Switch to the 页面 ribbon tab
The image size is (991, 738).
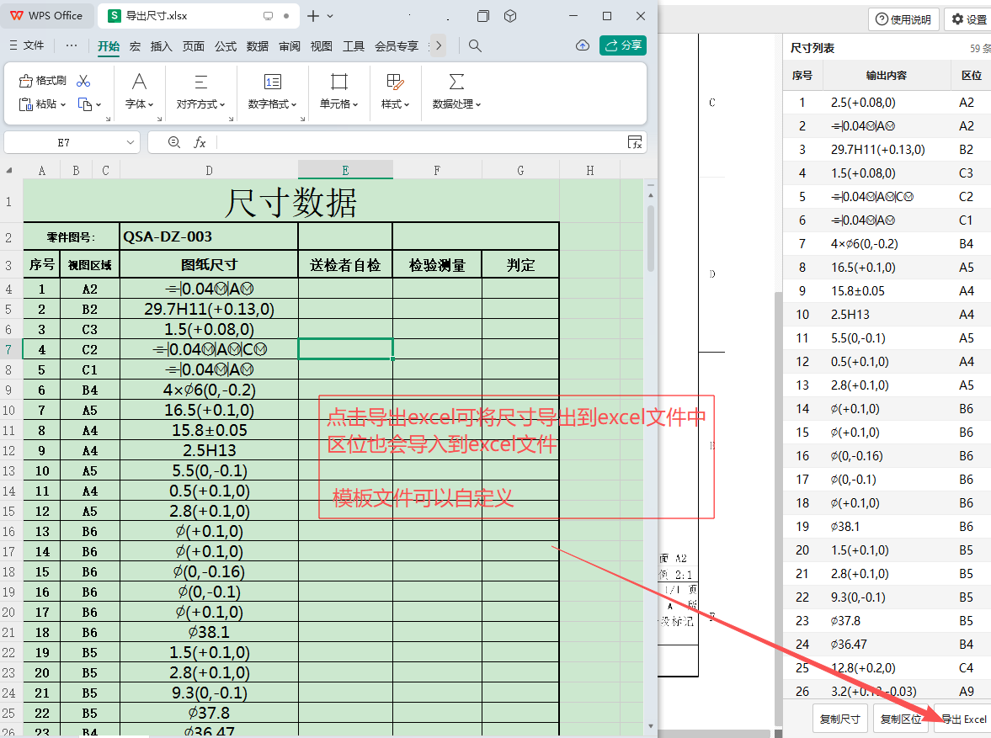(x=194, y=46)
